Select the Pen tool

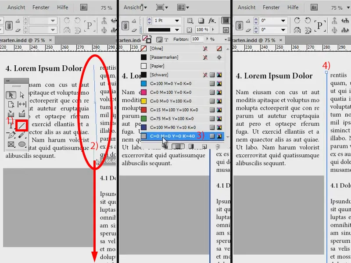click(x=11, y=135)
